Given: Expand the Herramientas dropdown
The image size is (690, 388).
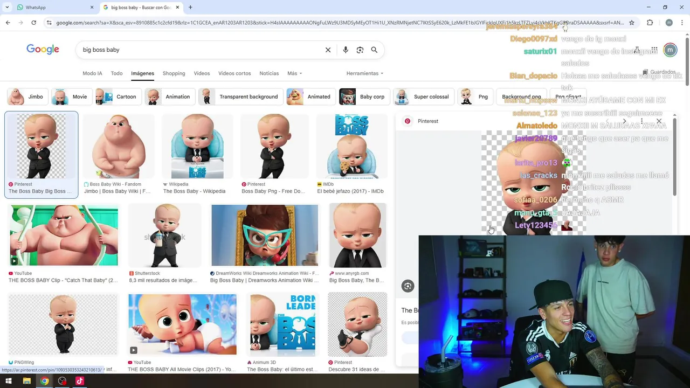Looking at the screenshot, I should point(365,73).
